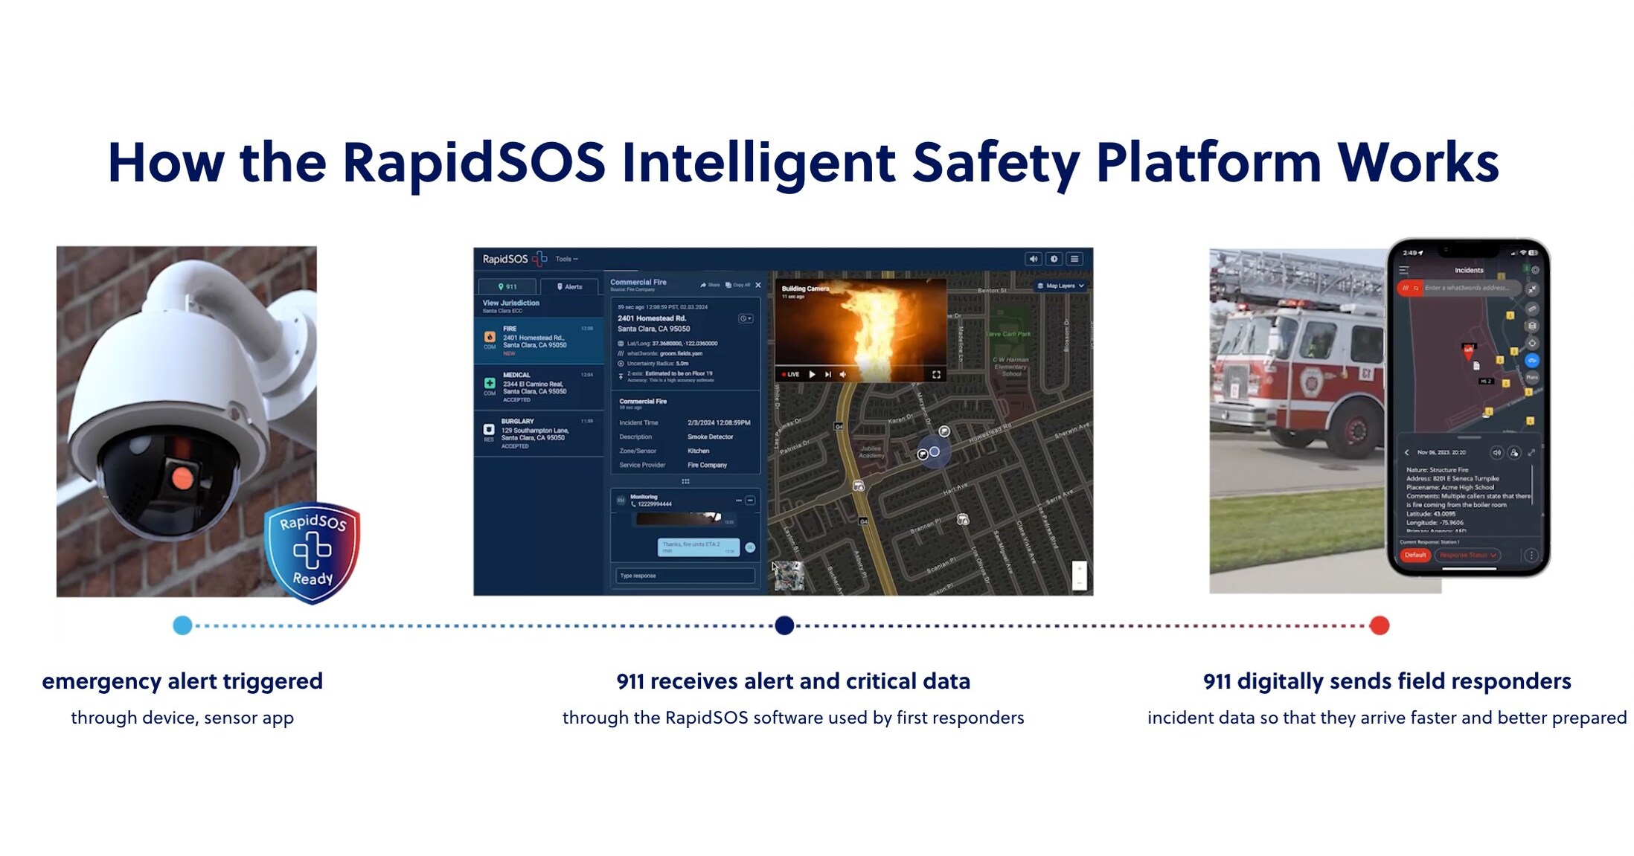This screenshot has height=856, width=1634.
Task: Click the Type response input field
Action: point(685,576)
